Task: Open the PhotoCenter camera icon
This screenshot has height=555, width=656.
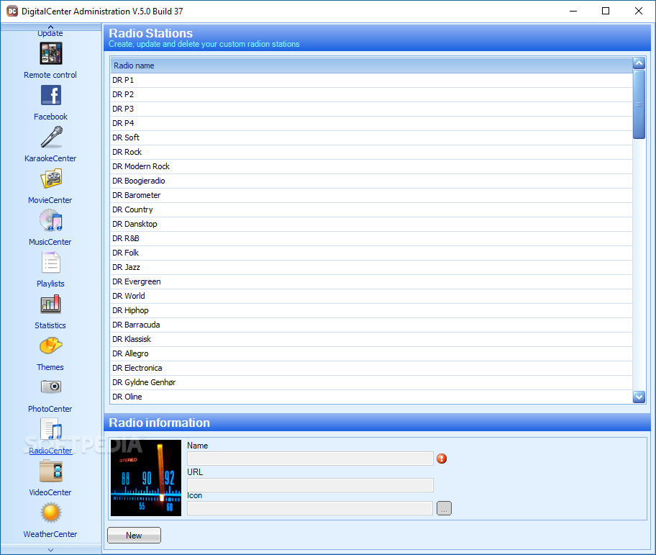Action: 51,387
